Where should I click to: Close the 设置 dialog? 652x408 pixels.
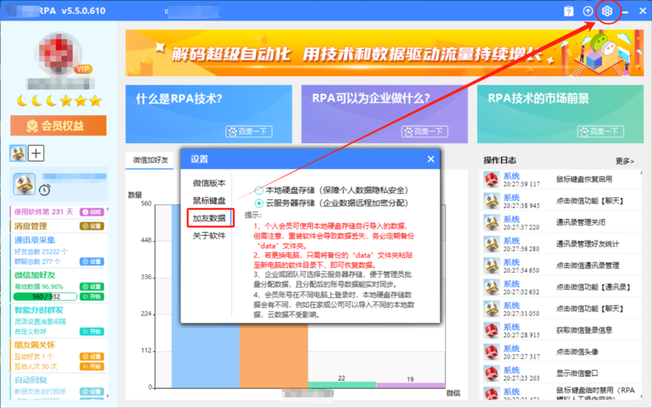(431, 159)
